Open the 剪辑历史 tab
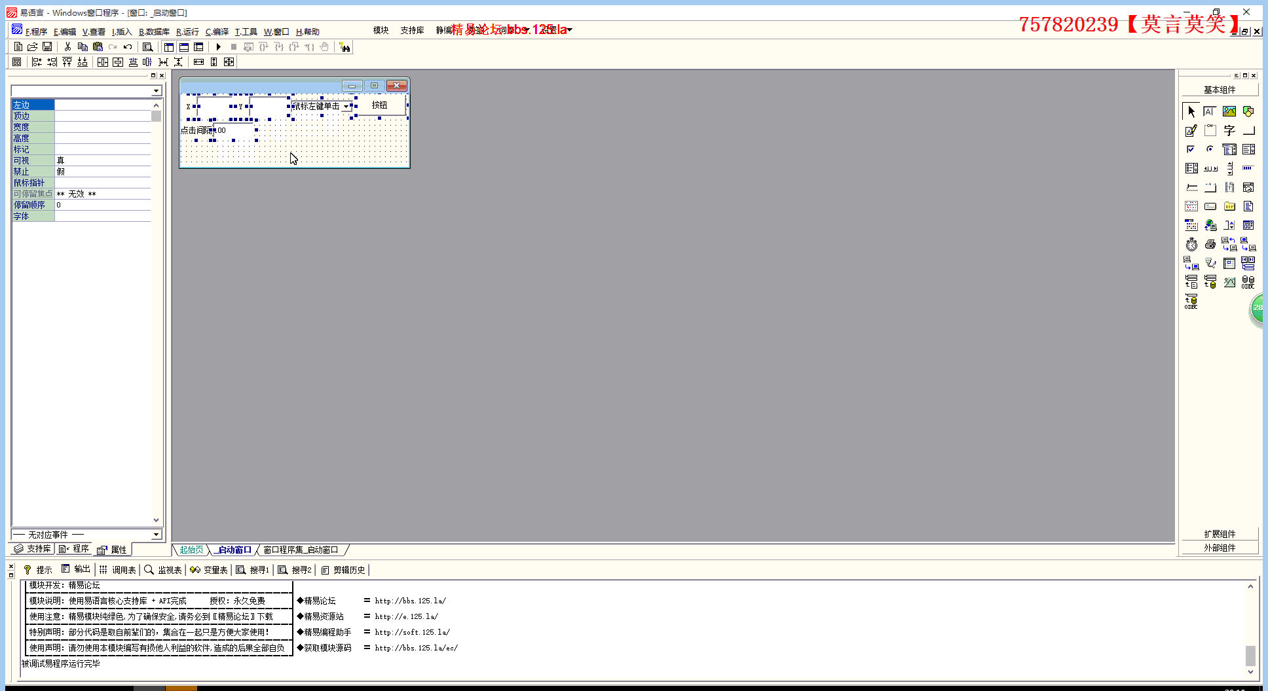The height and width of the screenshot is (691, 1268). 343,570
